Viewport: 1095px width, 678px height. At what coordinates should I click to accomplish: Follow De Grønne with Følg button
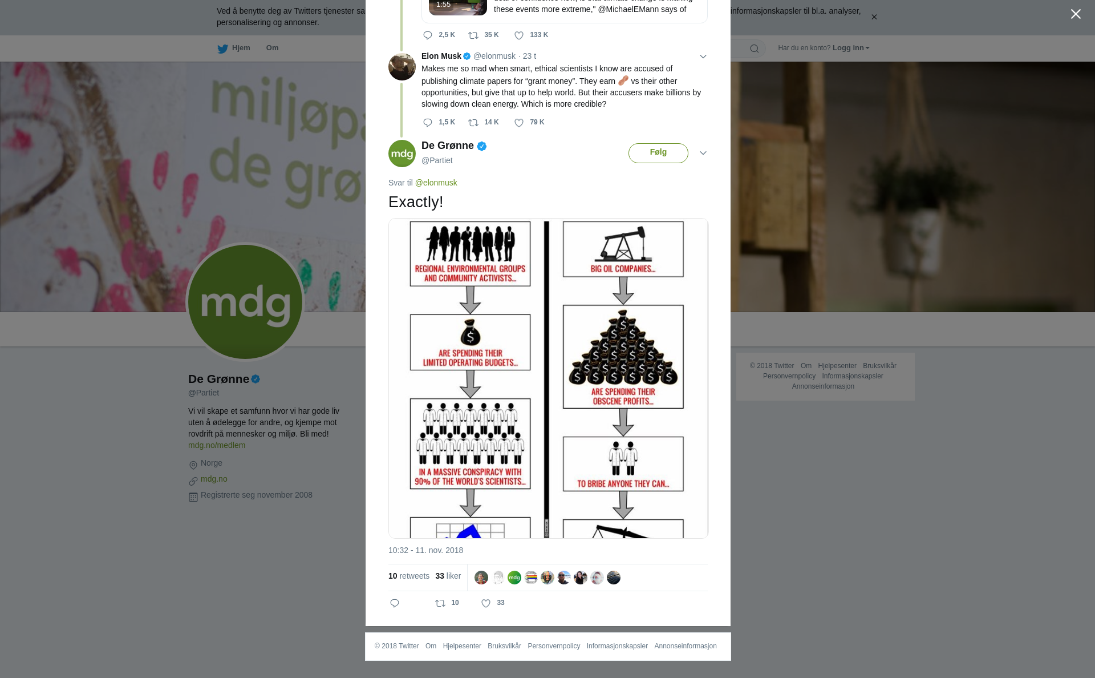[x=658, y=153]
